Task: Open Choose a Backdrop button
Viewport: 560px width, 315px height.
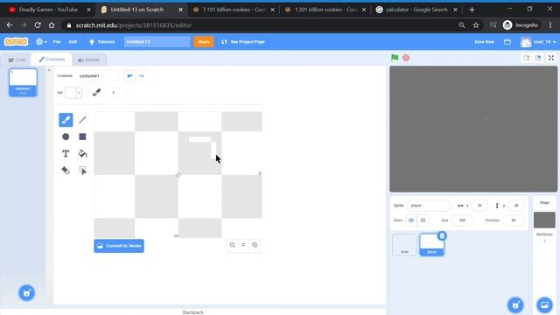Action: tap(544, 305)
